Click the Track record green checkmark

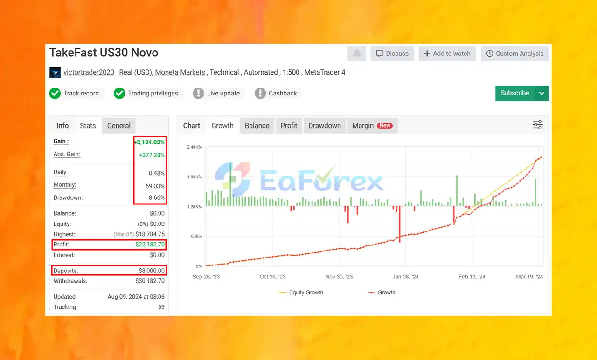click(x=55, y=93)
